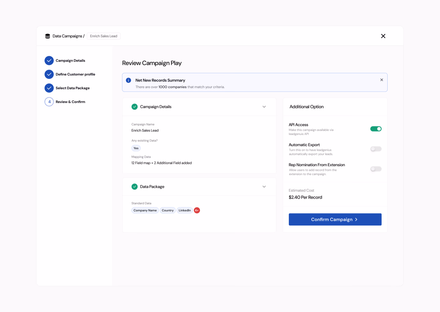Collapse the Data Package section chevron
Screen dimensions: 440x312
point(264,186)
